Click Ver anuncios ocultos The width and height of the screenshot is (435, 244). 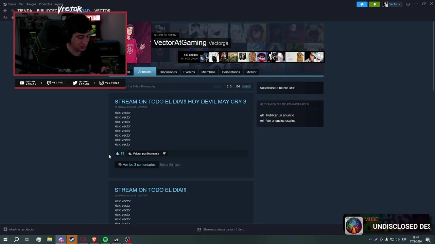tap(281, 121)
